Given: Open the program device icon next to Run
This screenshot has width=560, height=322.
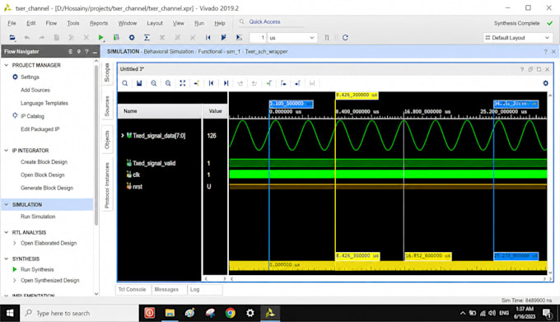Looking at the screenshot, I should pos(116,38).
